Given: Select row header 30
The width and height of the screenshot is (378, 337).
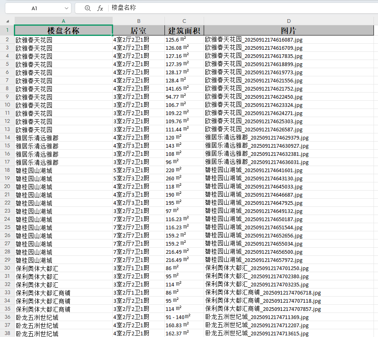Looking at the screenshot, I should (x=7, y=268).
